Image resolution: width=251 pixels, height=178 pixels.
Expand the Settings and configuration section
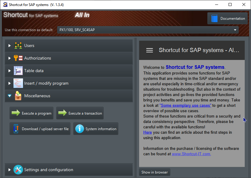click(x=10, y=170)
